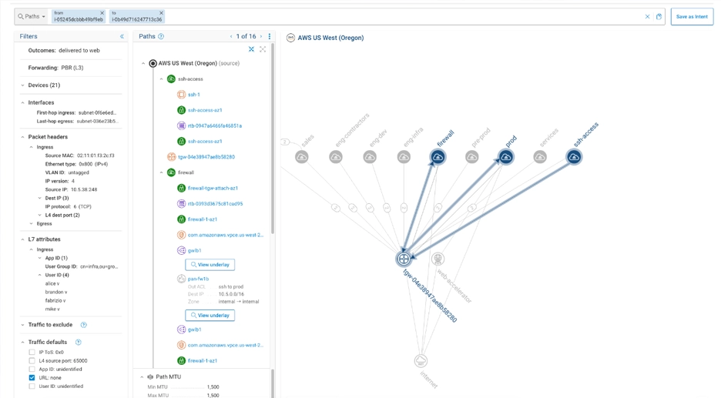Screen dimensions: 721x398
Task: Check the L4 source port: 65000 box
Action: coord(32,360)
